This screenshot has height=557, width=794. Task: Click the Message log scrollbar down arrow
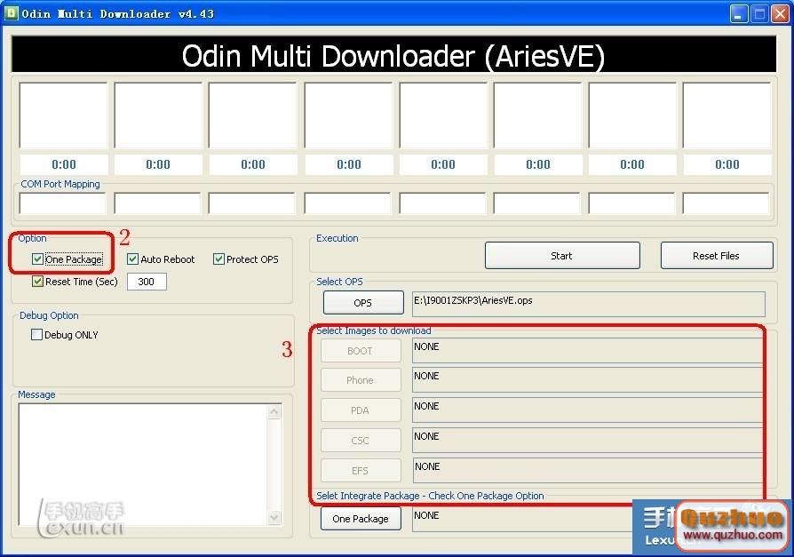(x=274, y=518)
